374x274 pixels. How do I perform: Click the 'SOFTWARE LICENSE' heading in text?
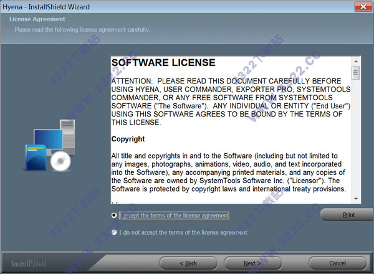click(163, 64)
